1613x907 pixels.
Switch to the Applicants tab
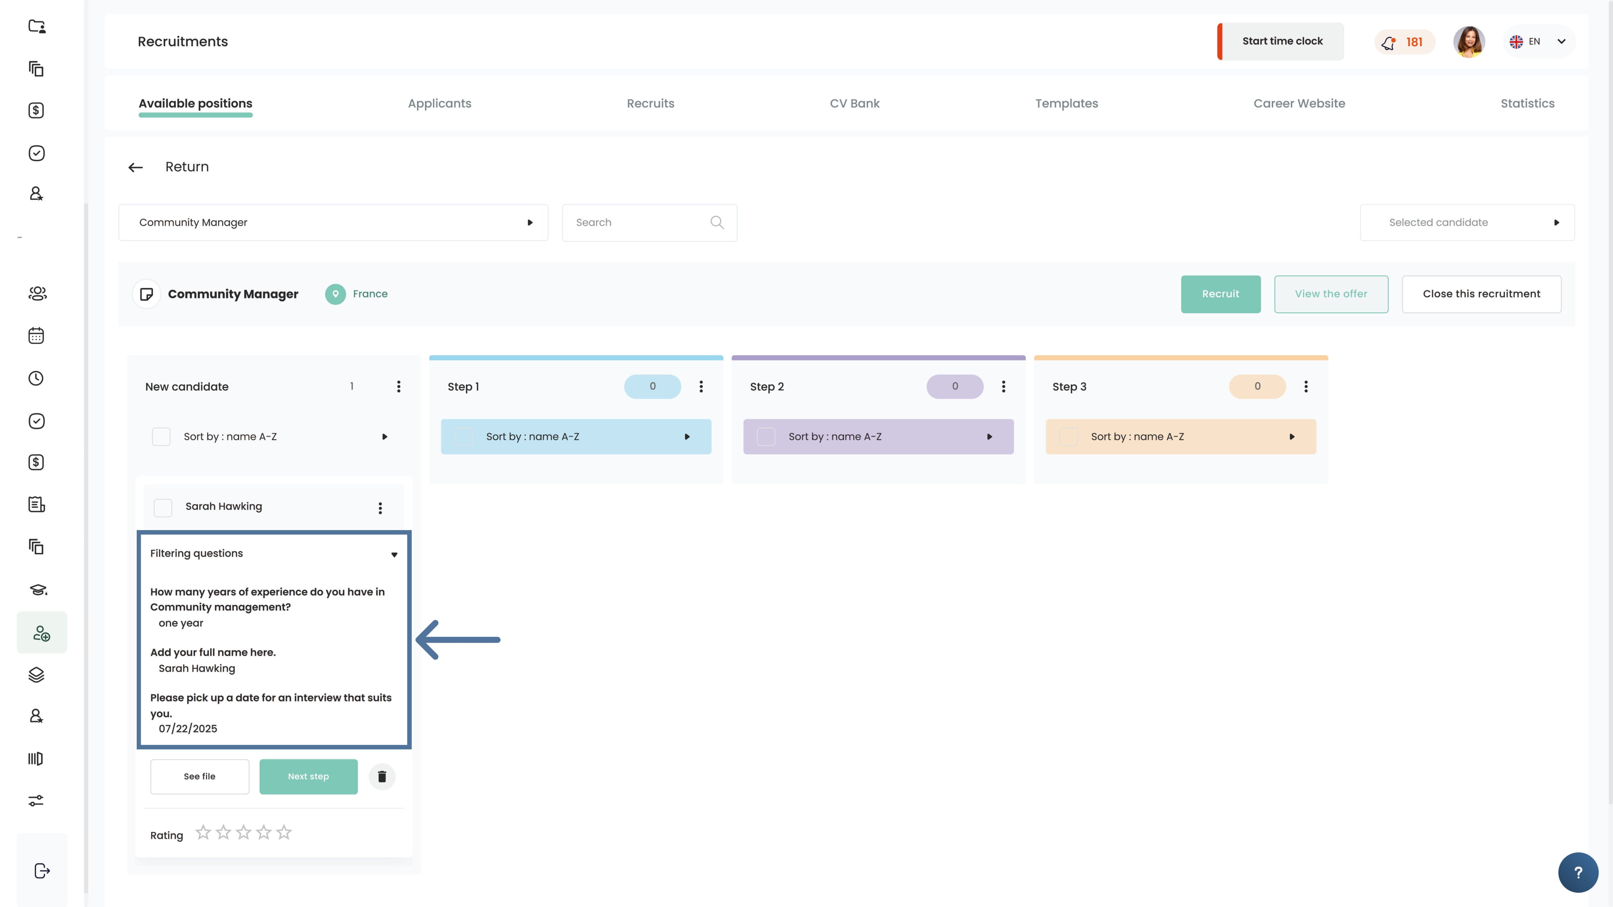[439, 103]
